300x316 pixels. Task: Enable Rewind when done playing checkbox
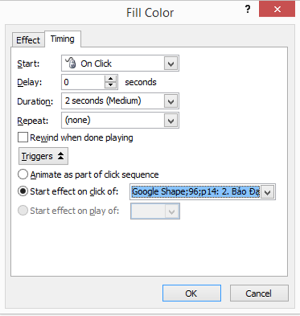(x=23, y=137)
